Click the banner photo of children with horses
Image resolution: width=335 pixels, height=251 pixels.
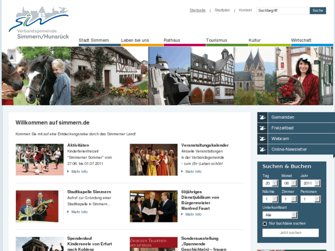click(x=36, y=76)
